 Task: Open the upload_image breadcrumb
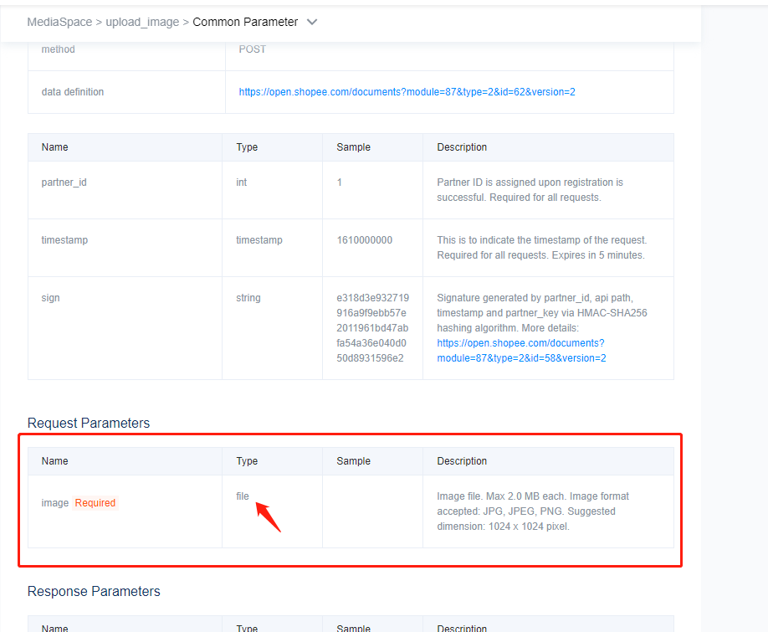pos(142,23)
